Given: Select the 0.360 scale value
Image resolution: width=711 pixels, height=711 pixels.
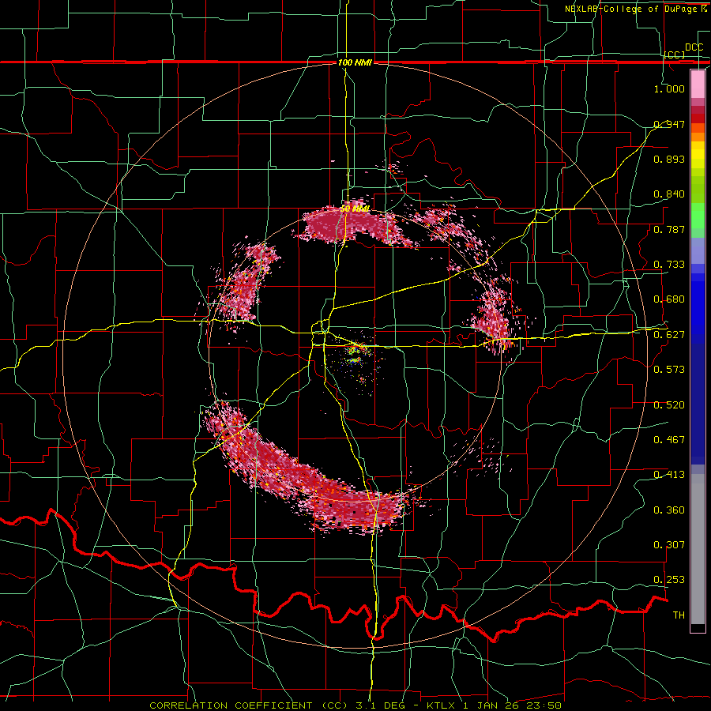Looking at the screenshot, I should [669, 510].
